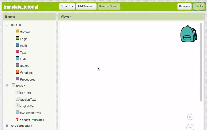The image size is (207, 130).
Task: Select the translateButton component icon
Action: pyautogui.click(x=17, y=113)
